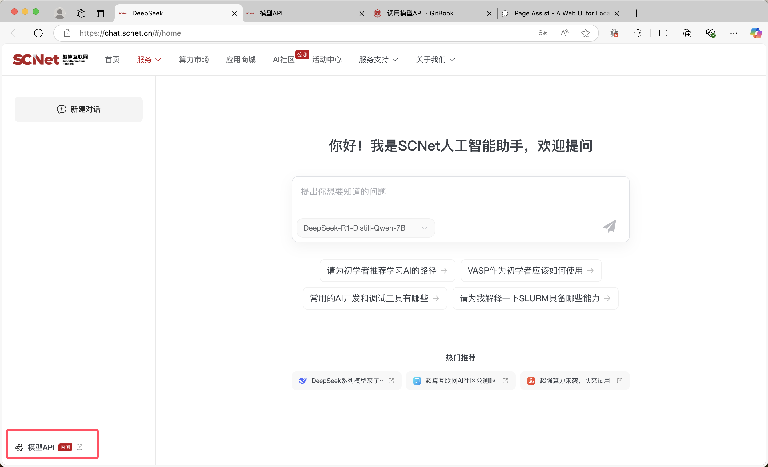768x467 pixels.
Task: Select suggestion VASP作为初学者应该如何使用
Action: (531, 271)
